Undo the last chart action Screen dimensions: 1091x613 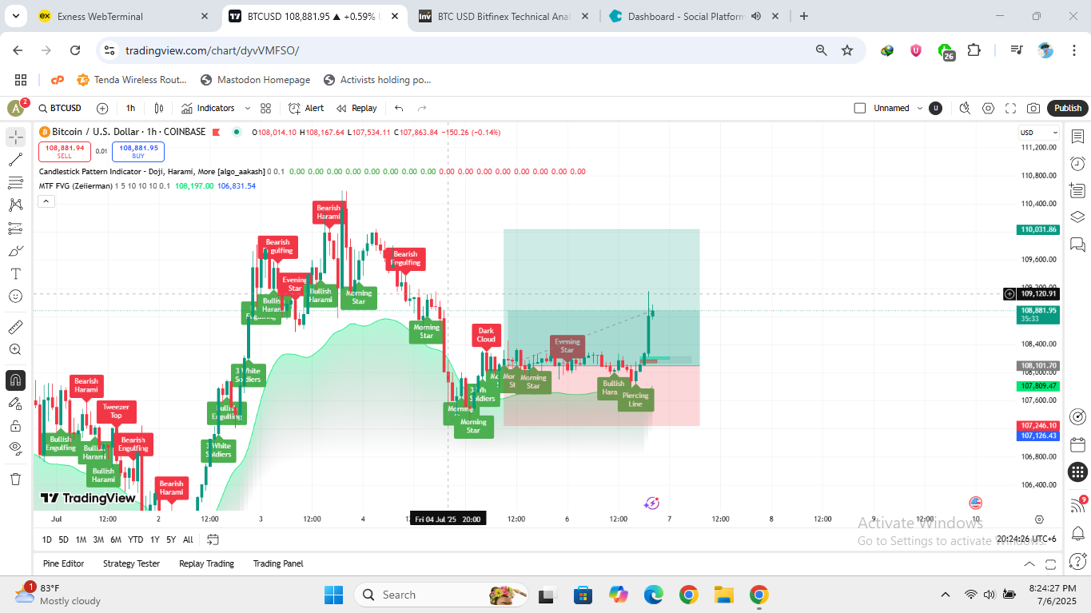[x=399, y=108]
